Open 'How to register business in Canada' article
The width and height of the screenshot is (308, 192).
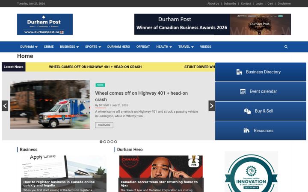pyautogui.click(x=59, y=183)
